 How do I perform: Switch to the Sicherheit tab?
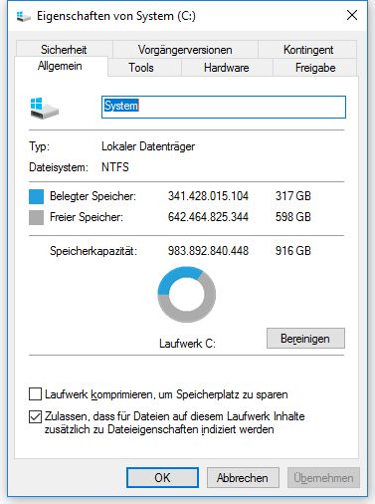tap(64, 50)
